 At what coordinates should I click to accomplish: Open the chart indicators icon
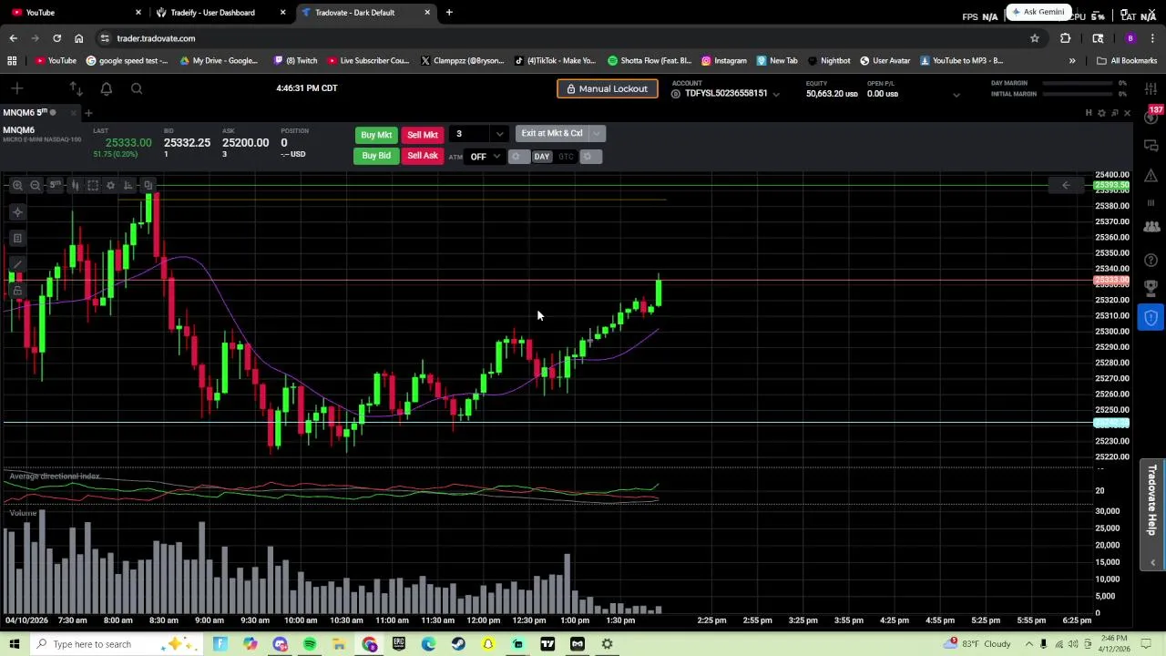click(x=128, y=185)
